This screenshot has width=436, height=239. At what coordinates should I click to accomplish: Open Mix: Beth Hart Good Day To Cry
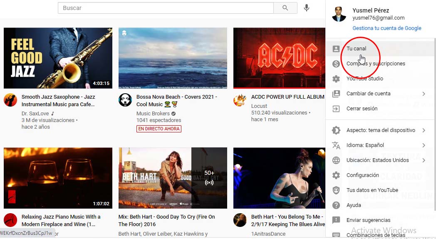click(166, 220)
